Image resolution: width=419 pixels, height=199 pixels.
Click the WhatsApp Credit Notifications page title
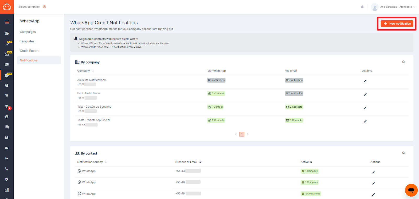coord(104,23)
